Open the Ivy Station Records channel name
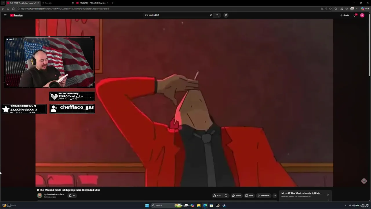Viewport: 371px width, 209px height. point(53,194)
